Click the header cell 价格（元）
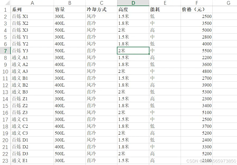The image size is (237, 165). coord(197,10)
